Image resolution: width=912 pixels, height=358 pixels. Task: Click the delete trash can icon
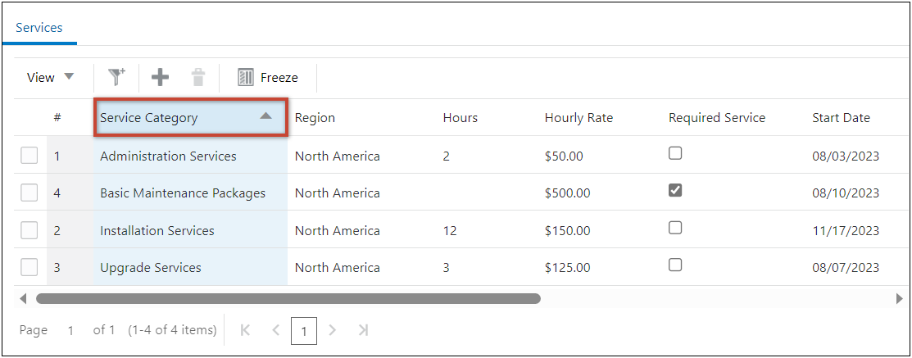point(198,77)
